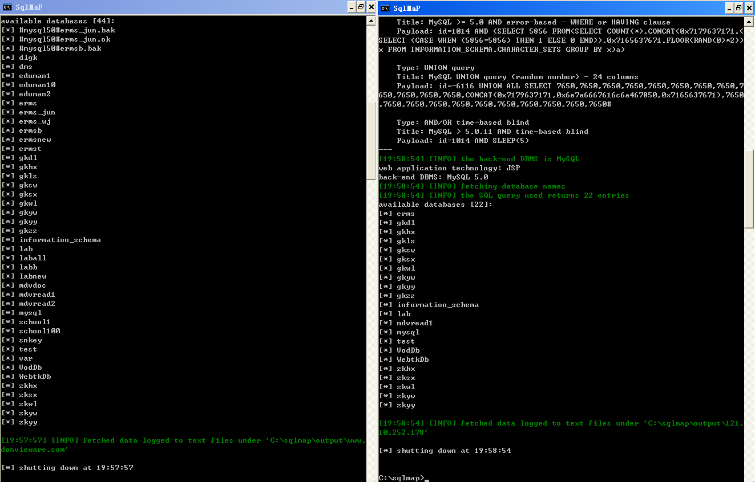The image size is (755, 482).
Task: Click 'mdvread1' in the right window
Action: 415,323
